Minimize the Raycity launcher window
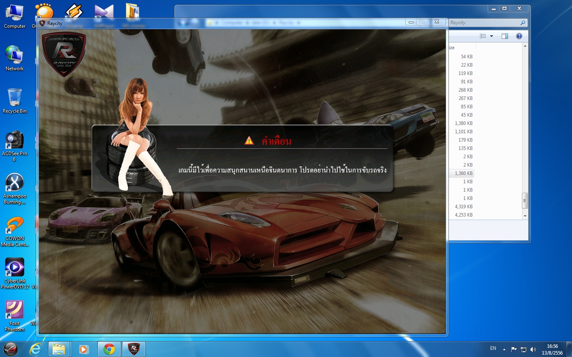Image resolution: width=572 pixels, height=357 pixels. 411,22
